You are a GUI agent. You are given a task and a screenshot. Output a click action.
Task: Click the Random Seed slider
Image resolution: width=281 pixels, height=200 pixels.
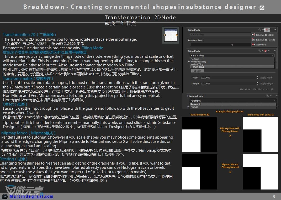pos(220,45)
